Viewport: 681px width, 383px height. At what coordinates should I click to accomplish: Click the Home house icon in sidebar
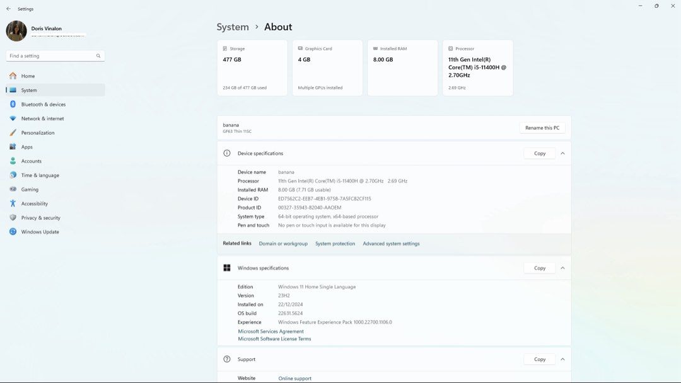[13, 76]
